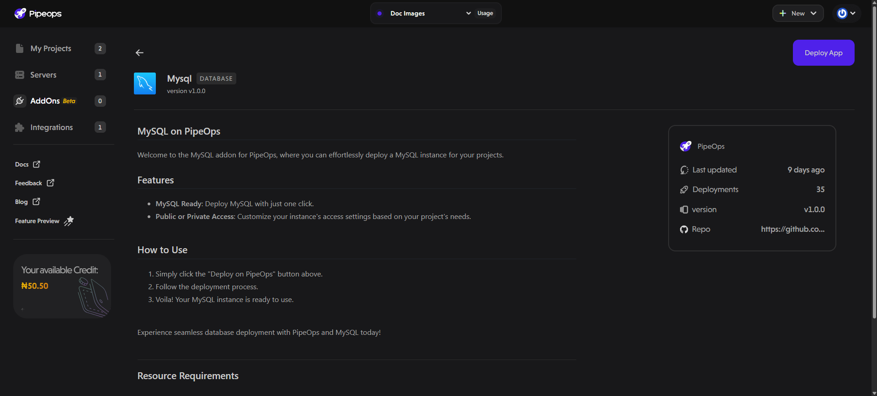Click the version icon in info card

684,209
